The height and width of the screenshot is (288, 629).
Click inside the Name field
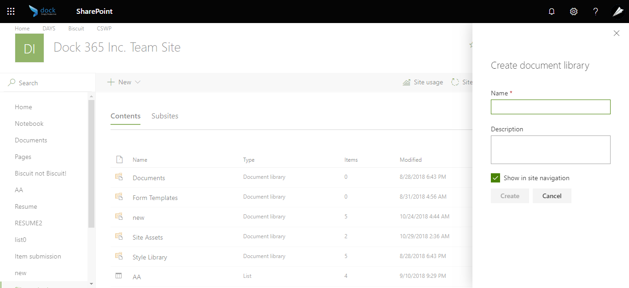click(550, 107)
